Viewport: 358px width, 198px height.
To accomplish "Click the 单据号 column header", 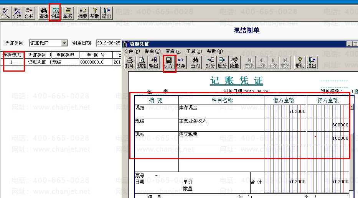I will click(96, 55).
